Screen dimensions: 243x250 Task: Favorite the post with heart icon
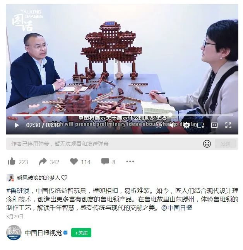[74, 162]
